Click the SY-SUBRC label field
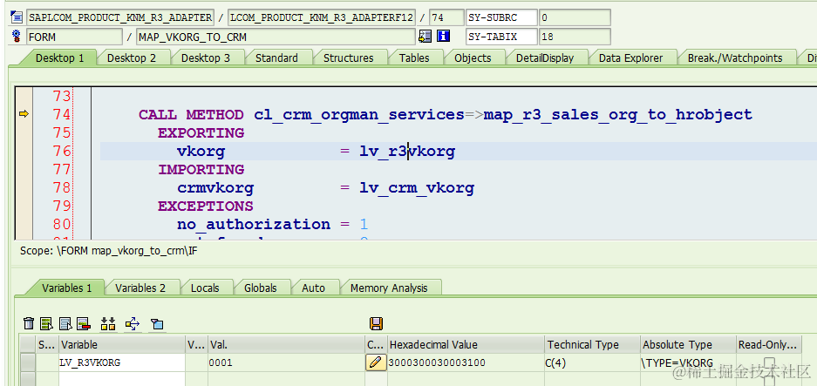The height and width of the screenshot is (386, 817). [x=501, y=17]
